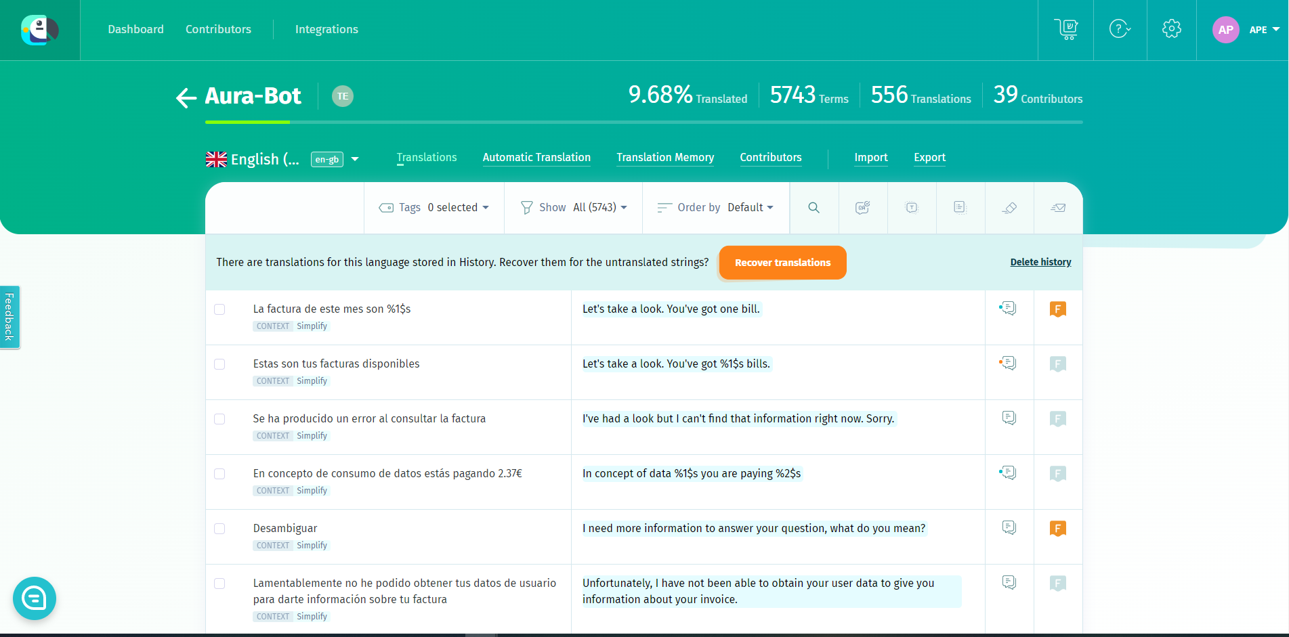Click the eraser flush translations icon
The width and height of the screenshot is (1289, 637).
[x=1009, y=208]
